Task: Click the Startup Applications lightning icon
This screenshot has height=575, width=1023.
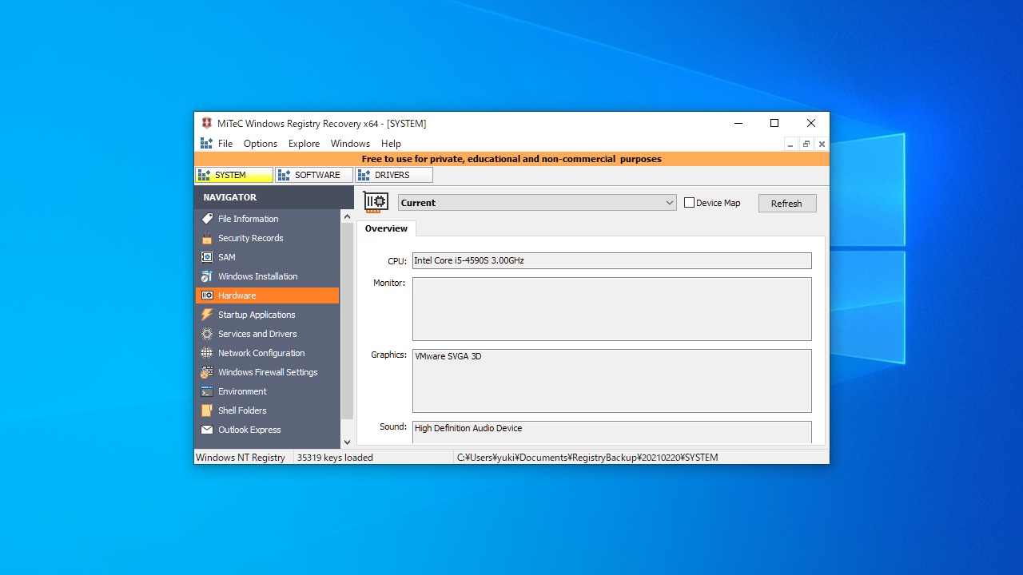Action: coord(207,315)
